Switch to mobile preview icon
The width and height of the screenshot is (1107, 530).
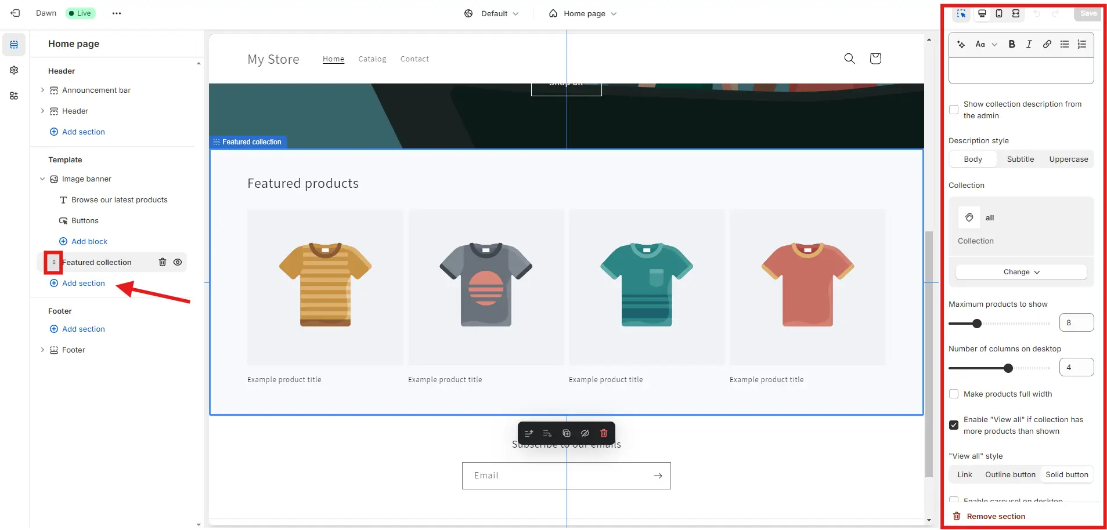pos(999,13)
